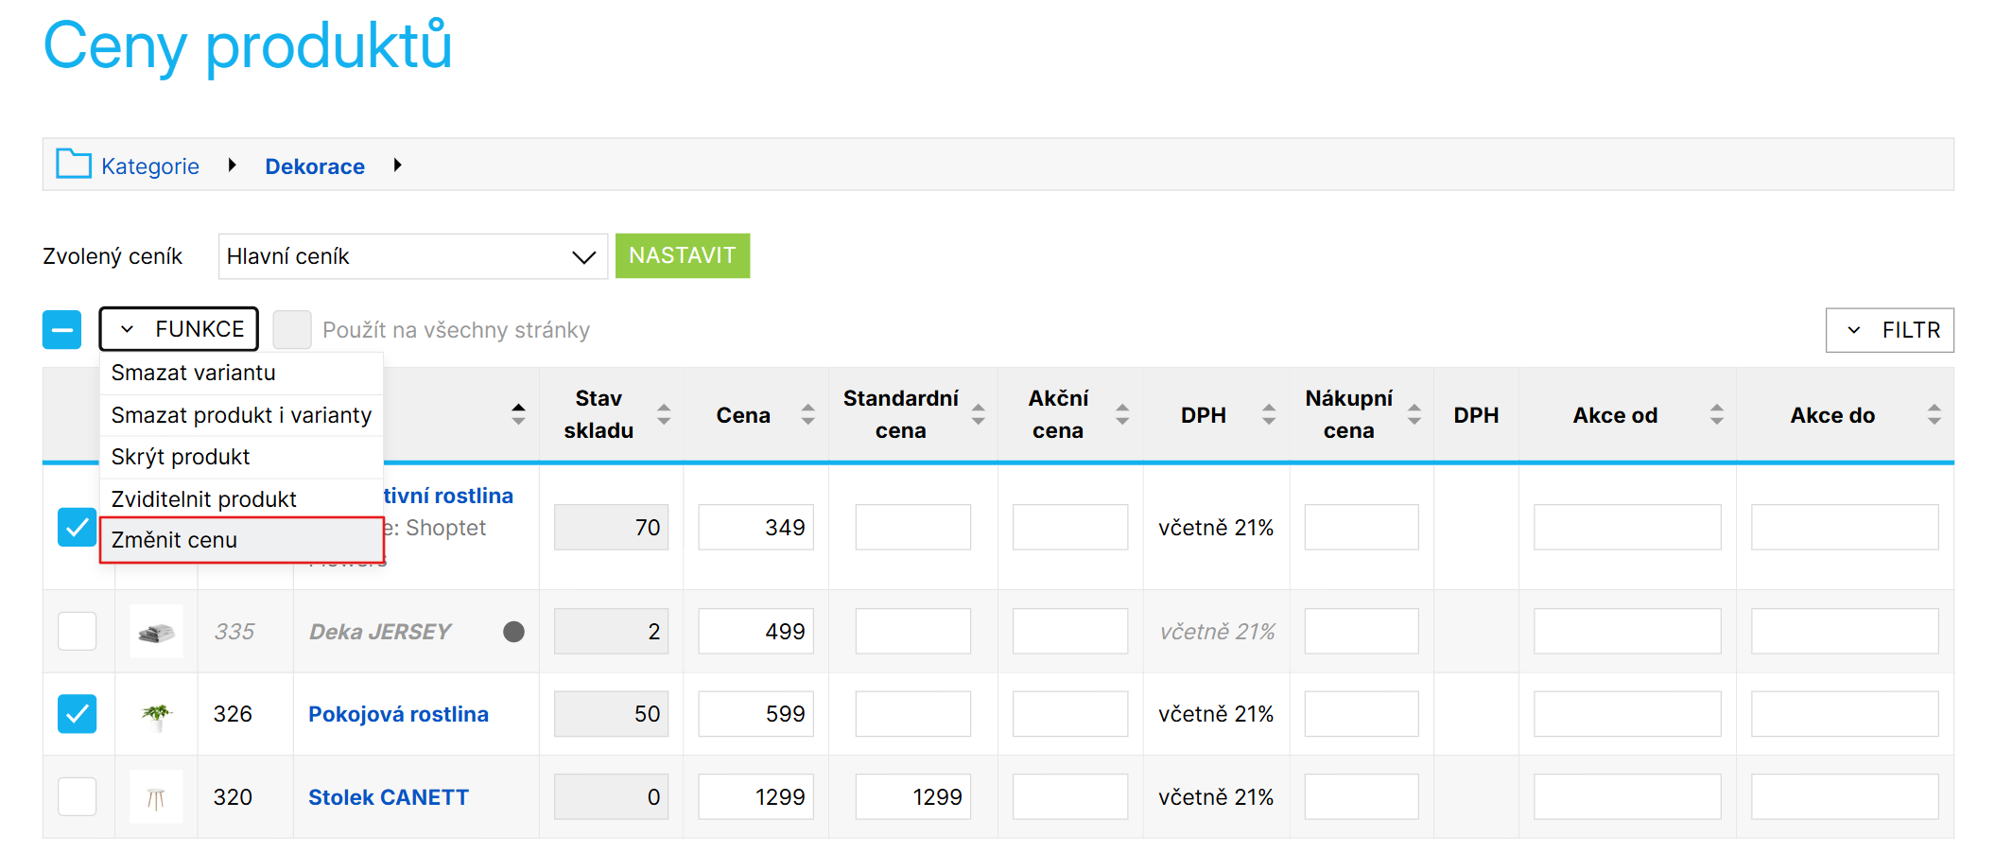Image resolution: width=1995 pixels, height=854 pixels.
Task: Uncheck the first product row checkbox
Action: 78,528
